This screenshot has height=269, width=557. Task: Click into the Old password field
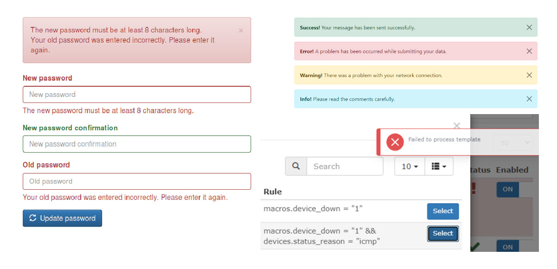tap(136, 181)
